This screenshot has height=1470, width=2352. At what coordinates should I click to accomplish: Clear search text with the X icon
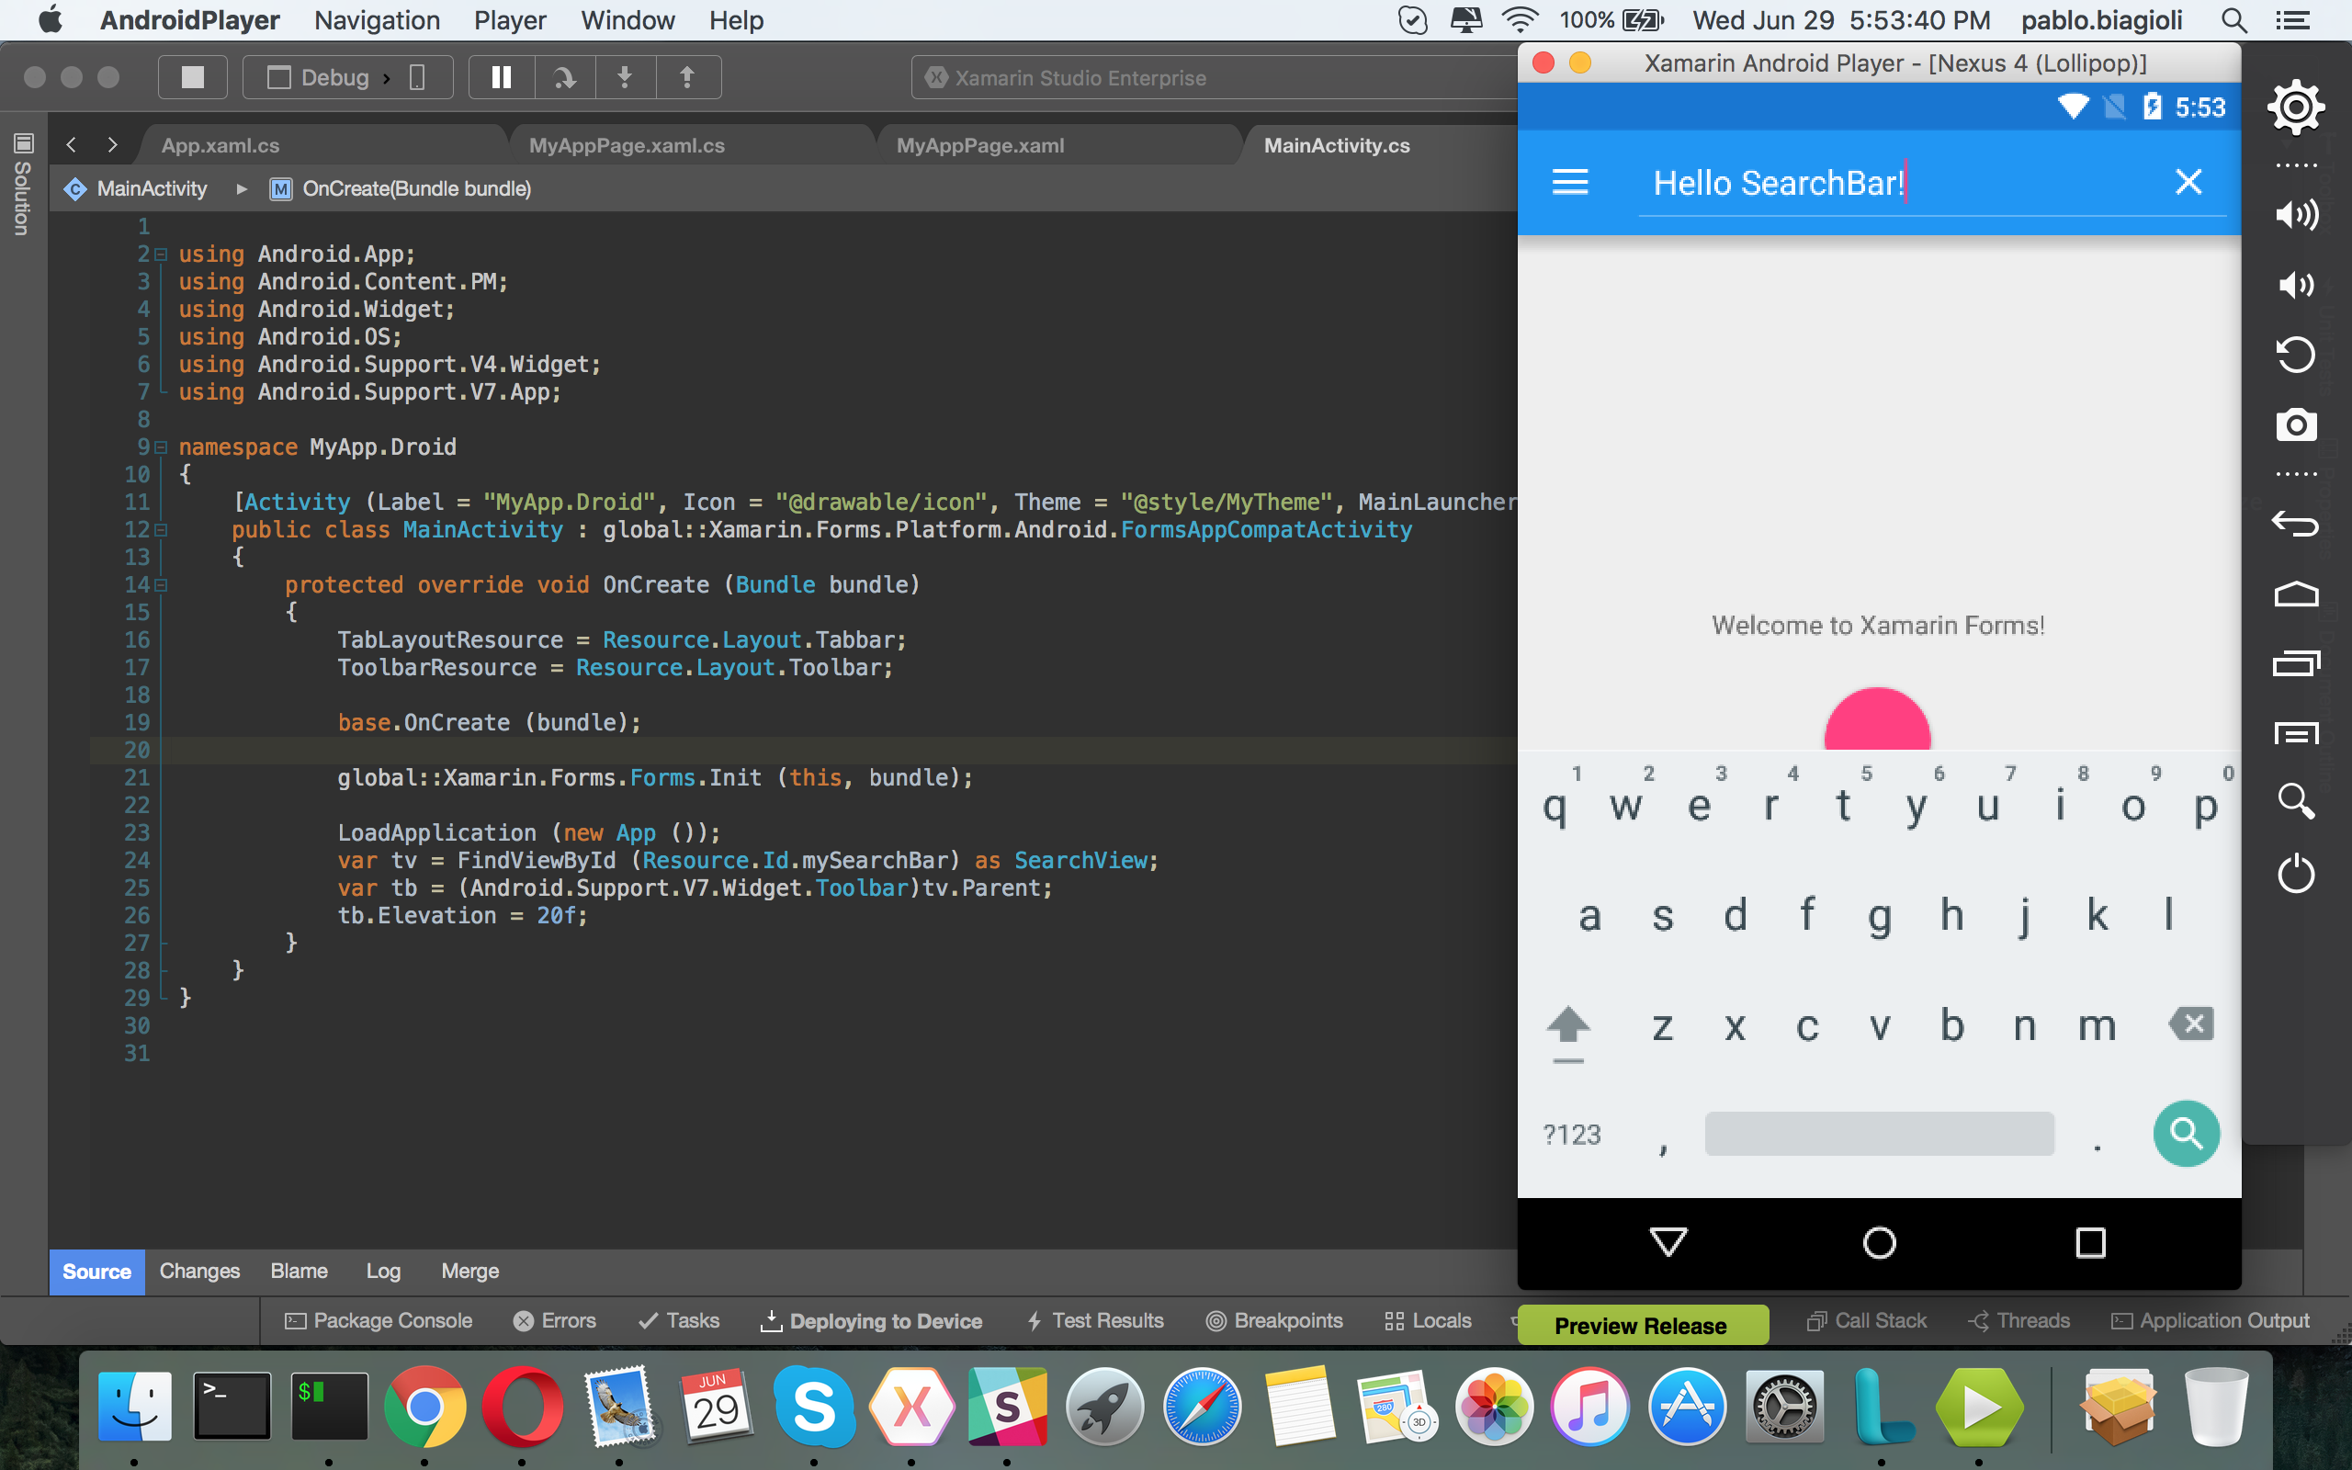click(2188, 182)
